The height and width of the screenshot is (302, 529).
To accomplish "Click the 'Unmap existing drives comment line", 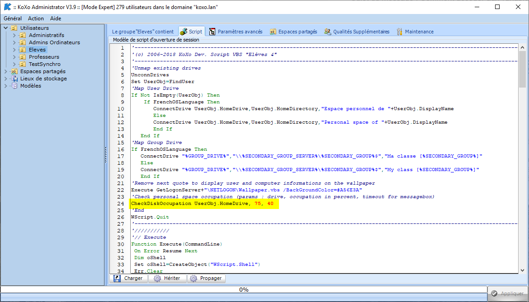I will pos(166,68).
